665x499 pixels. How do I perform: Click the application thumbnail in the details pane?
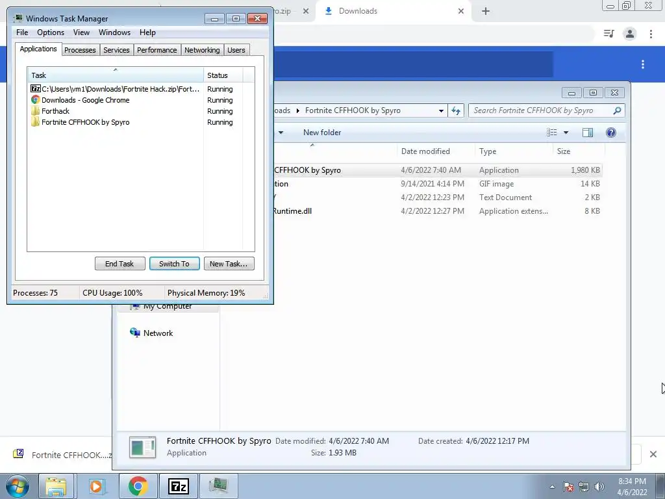pyautogui.click(x=142, y=447)
